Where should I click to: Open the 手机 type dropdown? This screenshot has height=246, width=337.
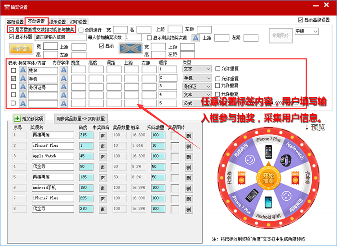tap(197, 78)
